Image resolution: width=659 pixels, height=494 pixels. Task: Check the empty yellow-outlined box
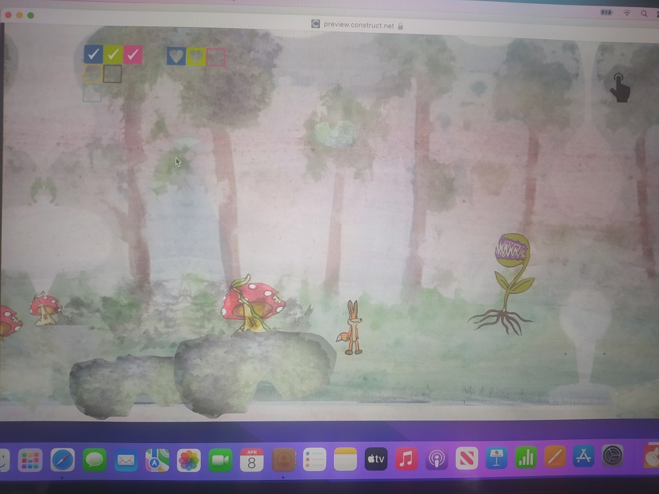[x=93, y=75]
